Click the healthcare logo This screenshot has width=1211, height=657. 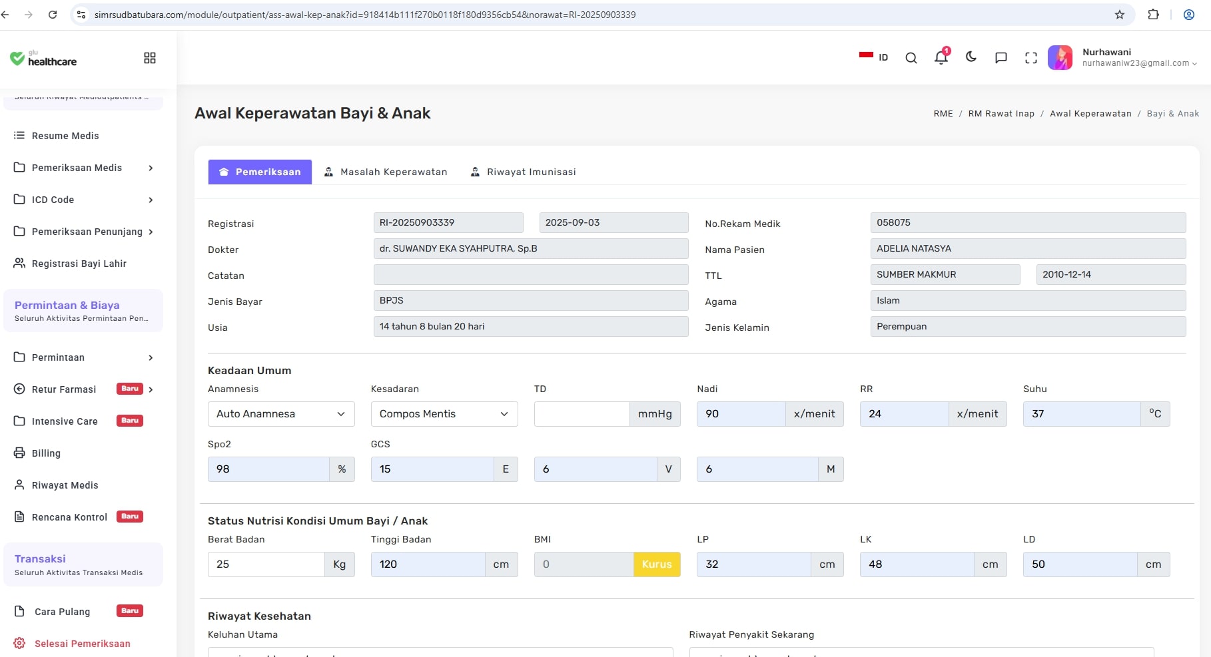point(43,59)
